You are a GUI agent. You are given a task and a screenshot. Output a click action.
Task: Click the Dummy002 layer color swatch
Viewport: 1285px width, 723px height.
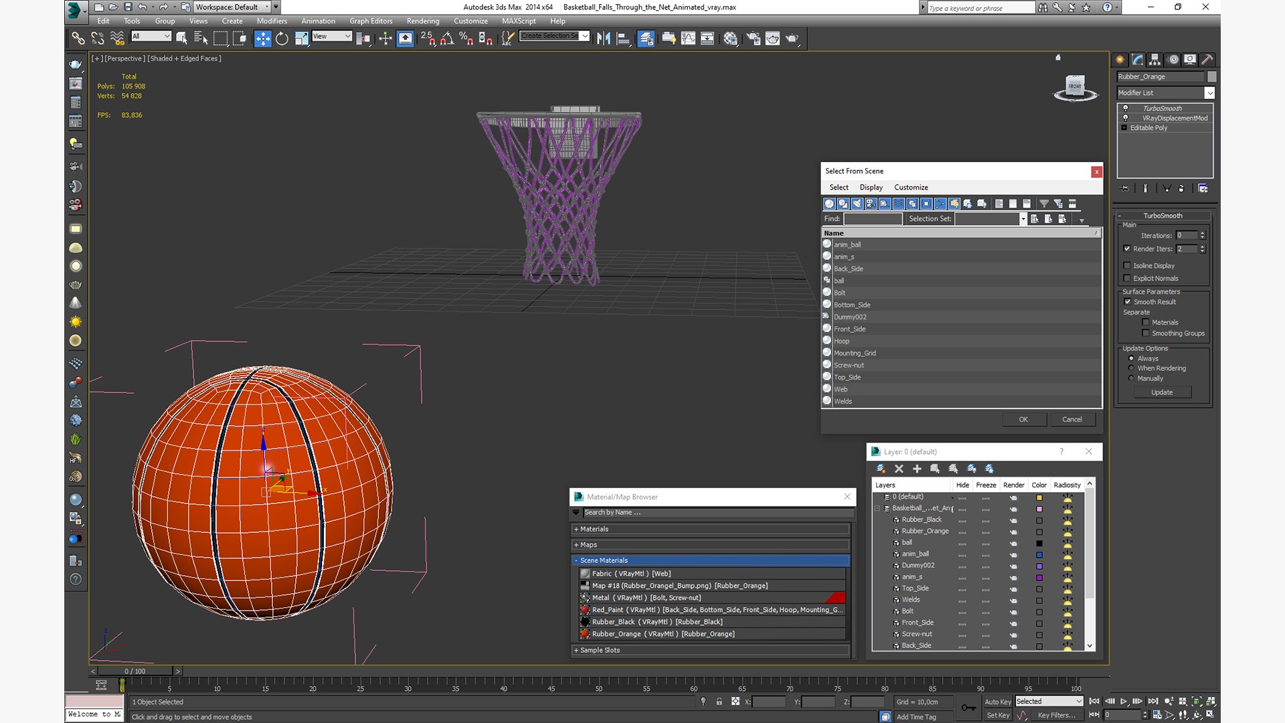[x=1039, y=566]
